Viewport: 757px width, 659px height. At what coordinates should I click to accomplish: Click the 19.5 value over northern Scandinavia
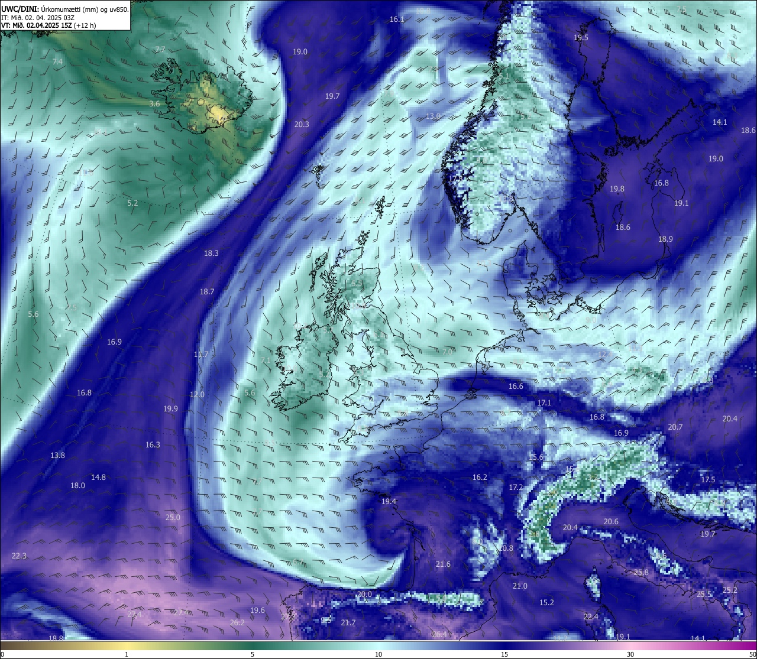[x=581, y=37]
